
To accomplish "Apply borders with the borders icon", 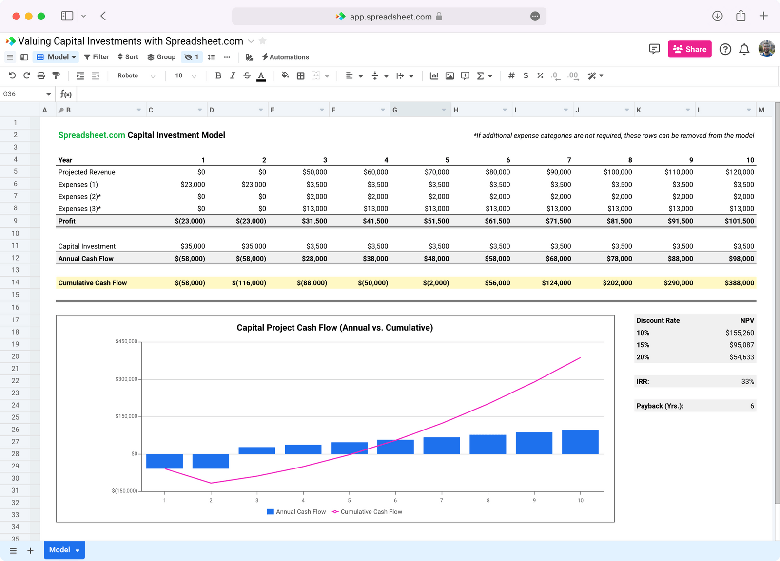I will point(300,75).
